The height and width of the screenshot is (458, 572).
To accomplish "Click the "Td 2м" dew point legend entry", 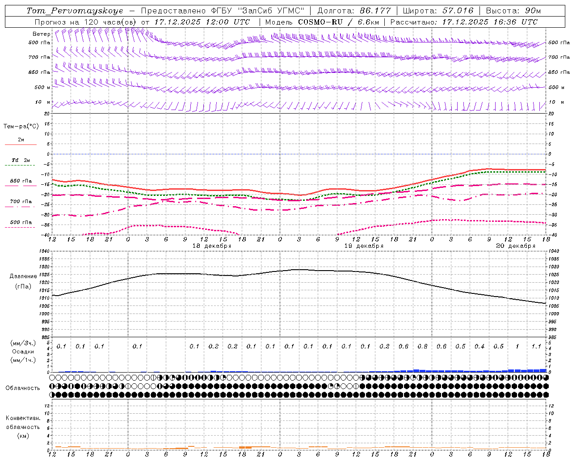I will (x=21, y=160).
